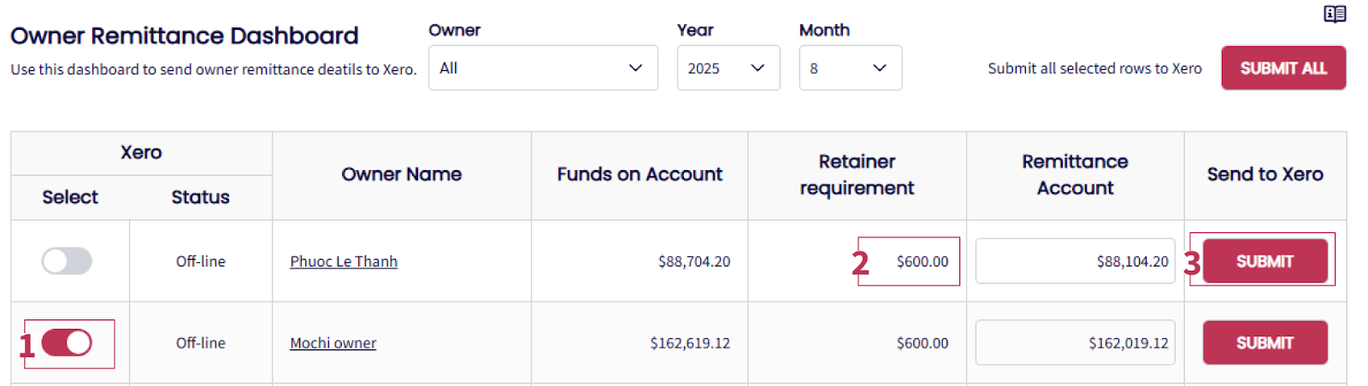Click Phuoc Le Thanh's Remittance Account field

tap(1075, 261)
